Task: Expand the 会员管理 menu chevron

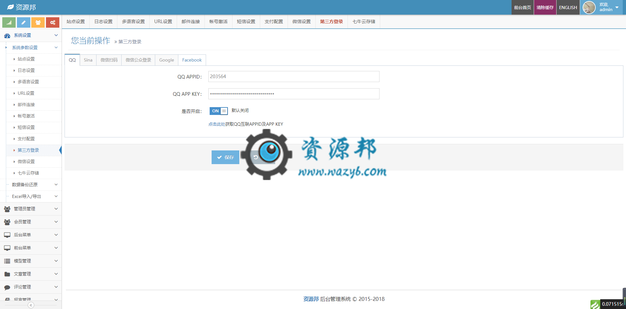Action: (x=56, y=222)
